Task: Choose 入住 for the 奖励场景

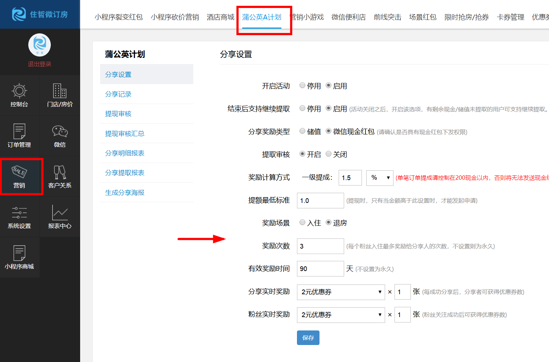Action: (302, 222)
